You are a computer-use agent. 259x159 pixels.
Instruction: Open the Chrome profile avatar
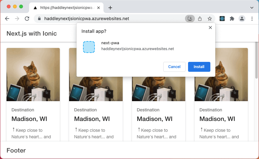tap(242, 19)
